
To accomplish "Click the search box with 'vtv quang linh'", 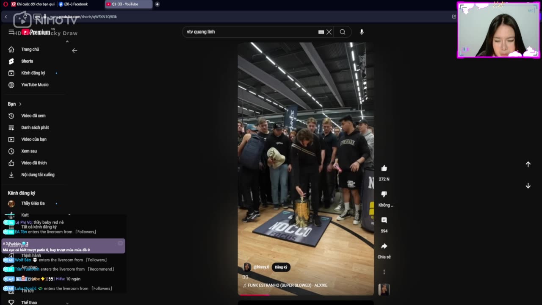I will click(250, 32).
